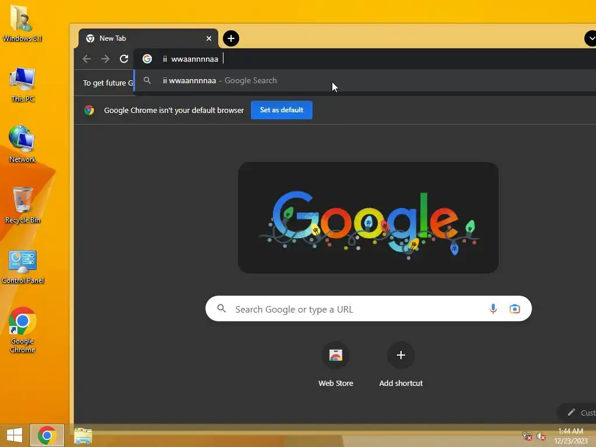The height and width of the screenshot is (447, 596).
Task: Open File Explorer from the taskbar
Action: [x=83, y=436]
